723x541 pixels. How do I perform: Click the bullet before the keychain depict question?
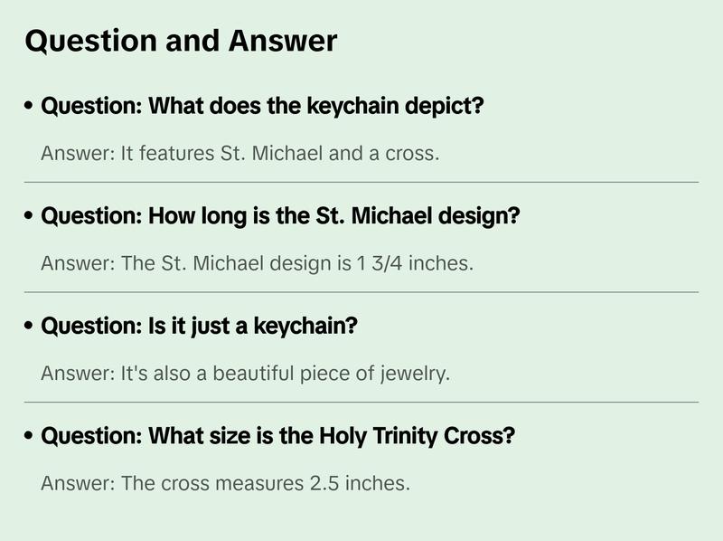tap(30, 106)
